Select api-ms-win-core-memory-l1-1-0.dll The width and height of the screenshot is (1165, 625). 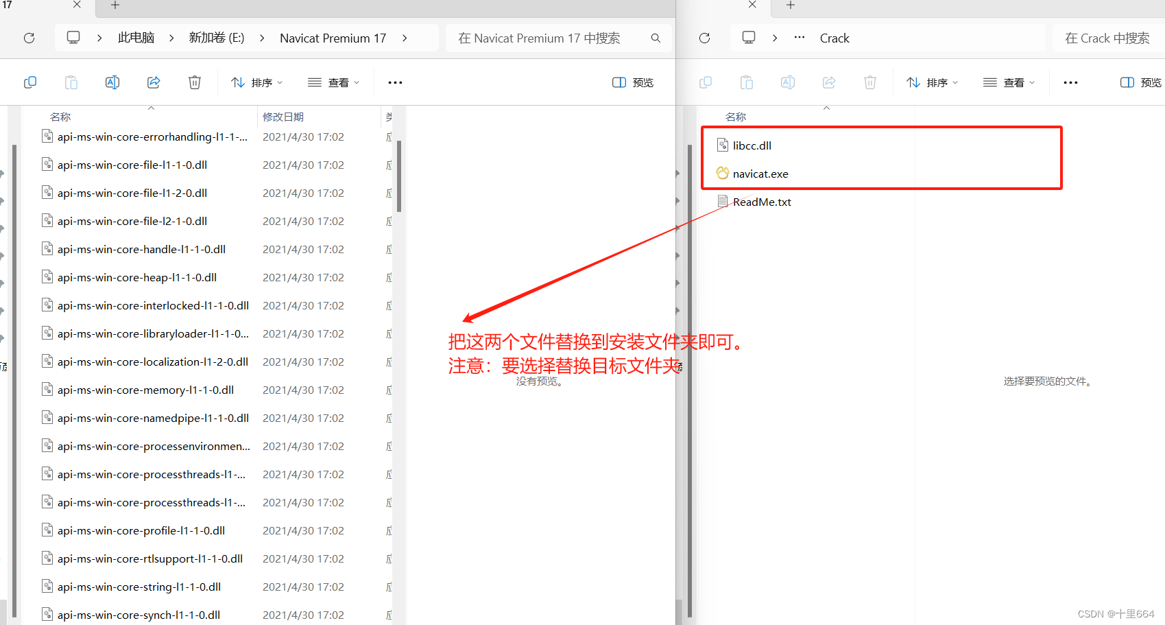point(145,390)
